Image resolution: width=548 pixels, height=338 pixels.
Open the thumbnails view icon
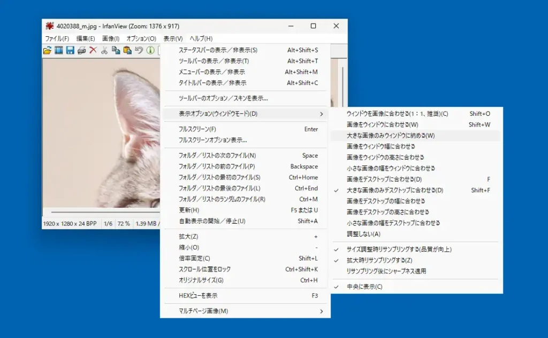click(59, 52)
